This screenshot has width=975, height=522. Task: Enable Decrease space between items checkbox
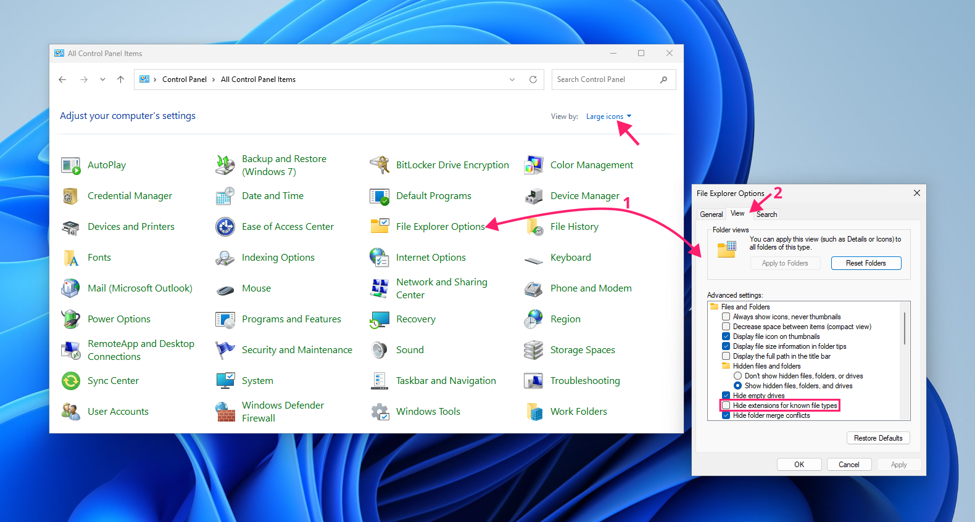(x=726, y=327)
